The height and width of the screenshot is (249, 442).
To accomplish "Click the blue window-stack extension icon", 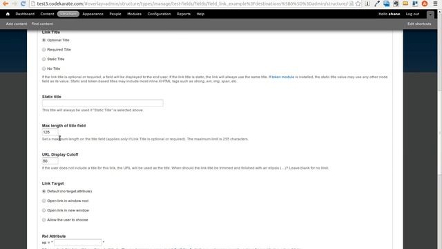I will point(387,3).
